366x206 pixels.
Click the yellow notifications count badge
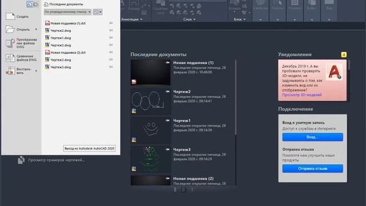point(344,55)
